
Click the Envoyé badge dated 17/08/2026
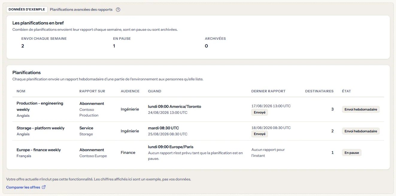[260, 113]
